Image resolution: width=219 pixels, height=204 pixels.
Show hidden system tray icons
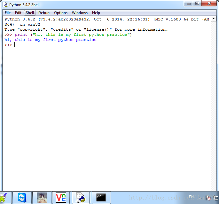coord(200,198)
